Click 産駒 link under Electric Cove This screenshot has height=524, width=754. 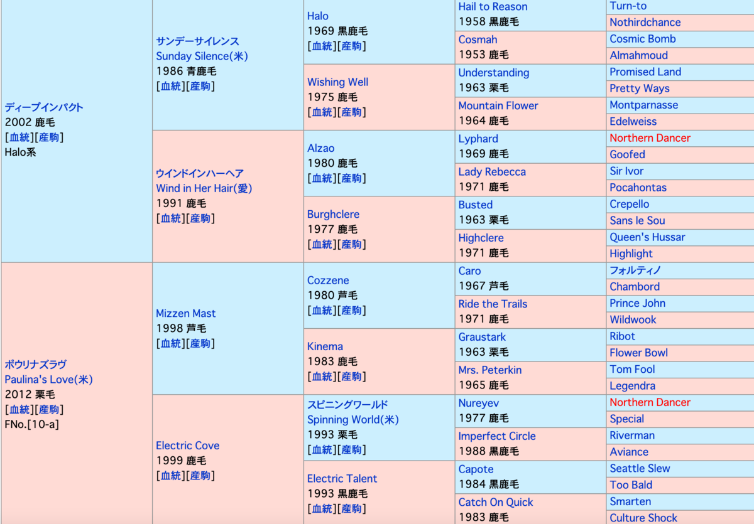pos(200,476)
